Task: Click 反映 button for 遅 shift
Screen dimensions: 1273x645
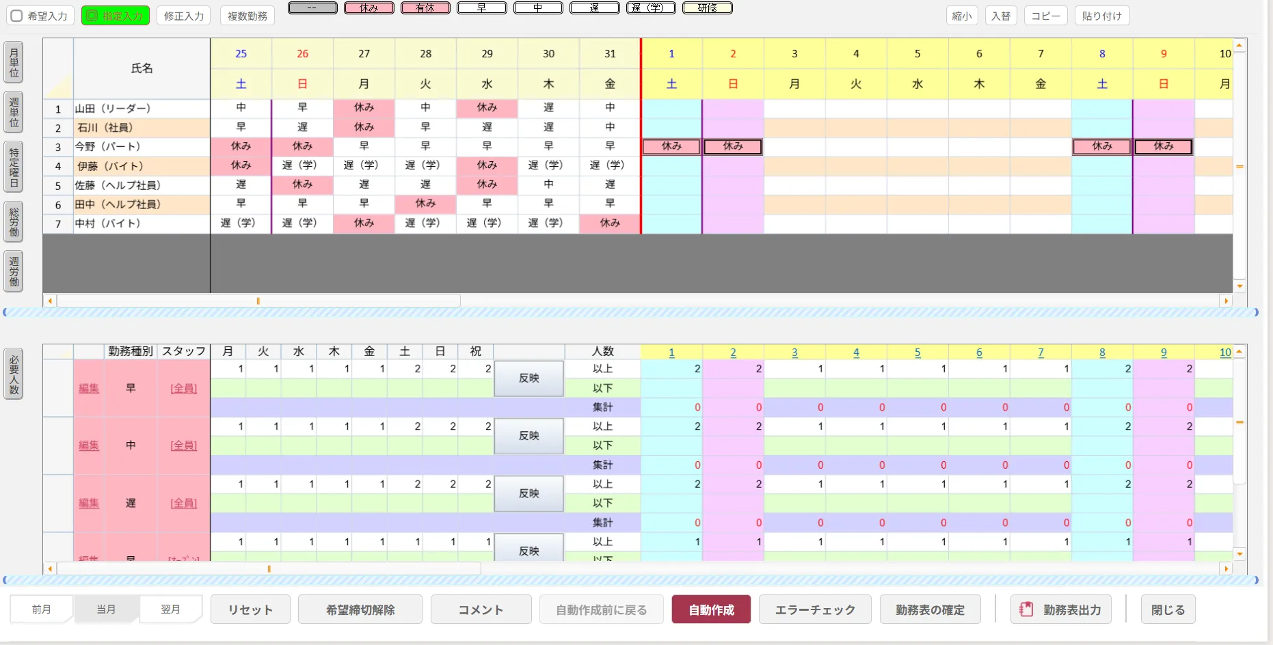Action: coord(529,493)
